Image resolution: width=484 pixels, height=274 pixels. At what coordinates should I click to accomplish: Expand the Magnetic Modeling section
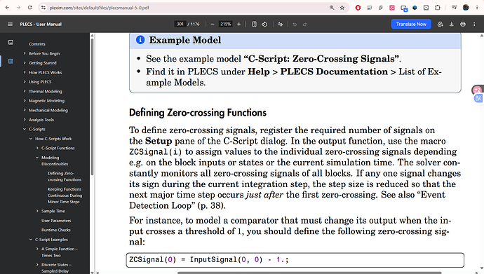[25, 100]
